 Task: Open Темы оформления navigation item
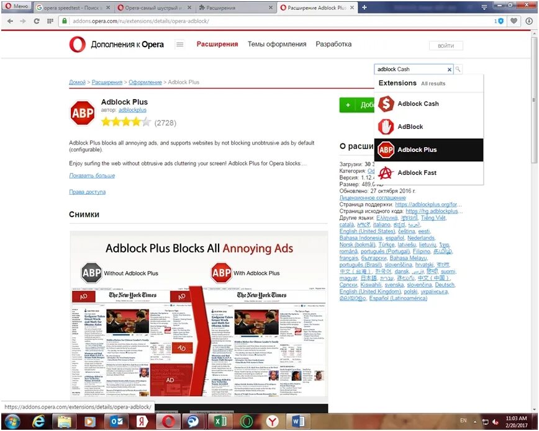(x=277, y=44)
